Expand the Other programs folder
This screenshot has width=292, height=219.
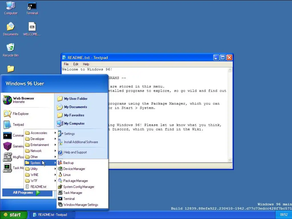pos(40,157)
